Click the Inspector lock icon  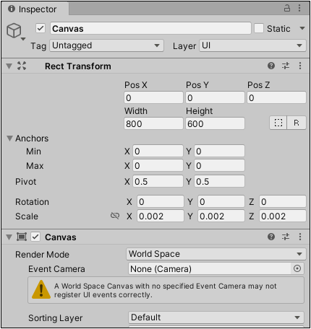[287, 8]
